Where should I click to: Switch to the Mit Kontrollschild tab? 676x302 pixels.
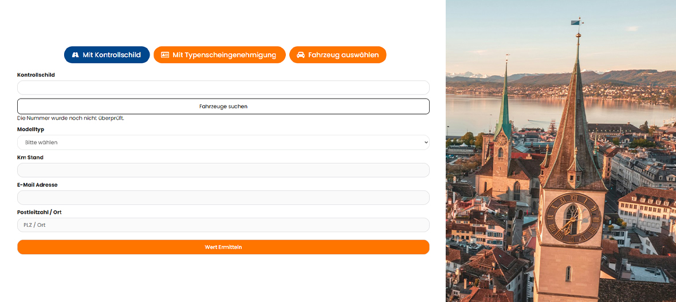107,55
